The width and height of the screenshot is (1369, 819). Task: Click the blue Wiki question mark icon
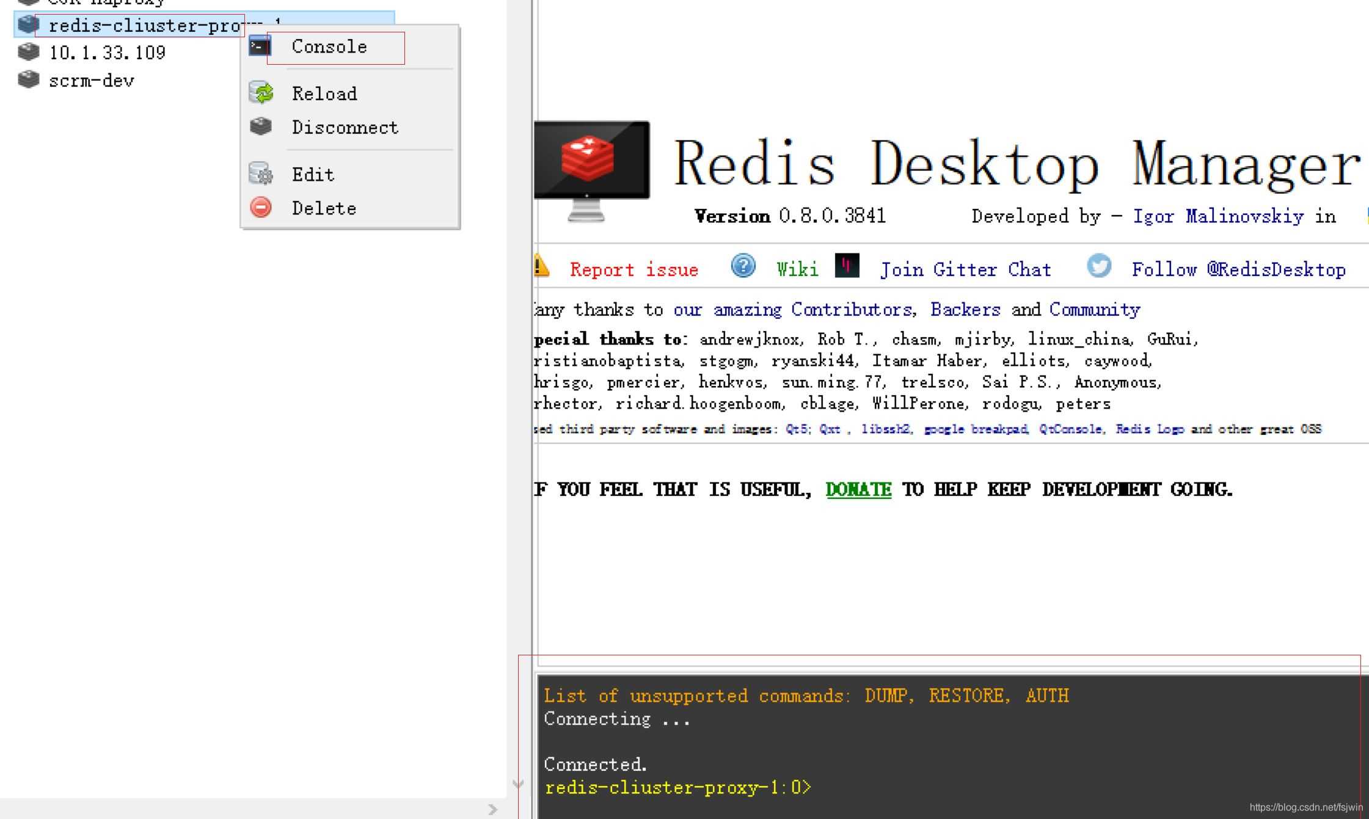coord(743,266)
